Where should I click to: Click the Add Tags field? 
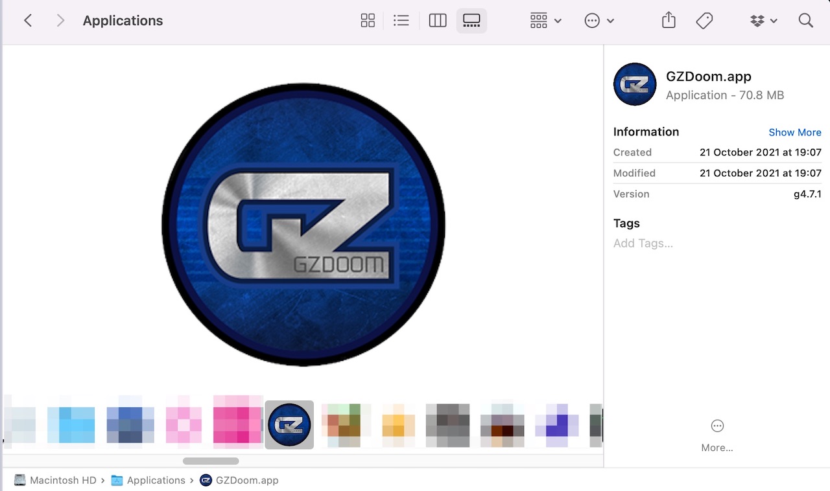(x=643, y=244)
